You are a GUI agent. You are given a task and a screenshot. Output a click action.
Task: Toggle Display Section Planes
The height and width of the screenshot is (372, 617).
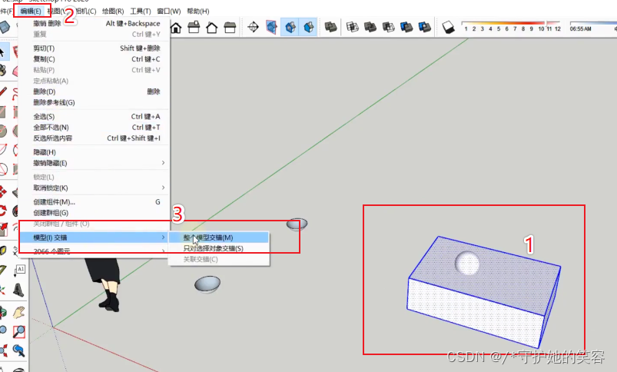(271, 27)
